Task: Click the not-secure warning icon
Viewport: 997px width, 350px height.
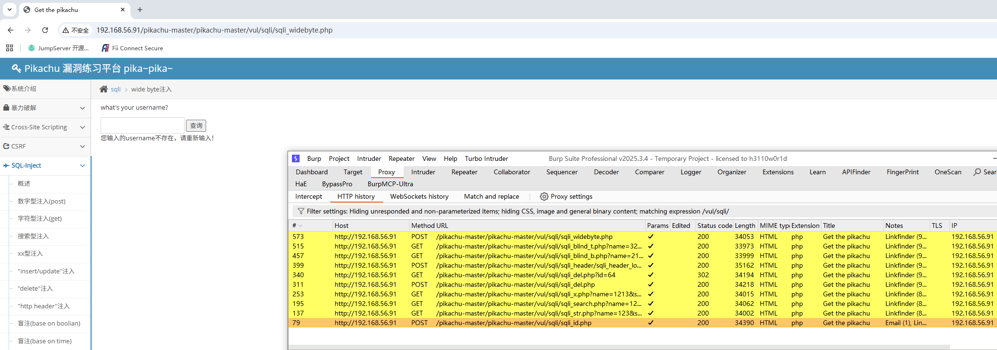Action: (66, 30)
